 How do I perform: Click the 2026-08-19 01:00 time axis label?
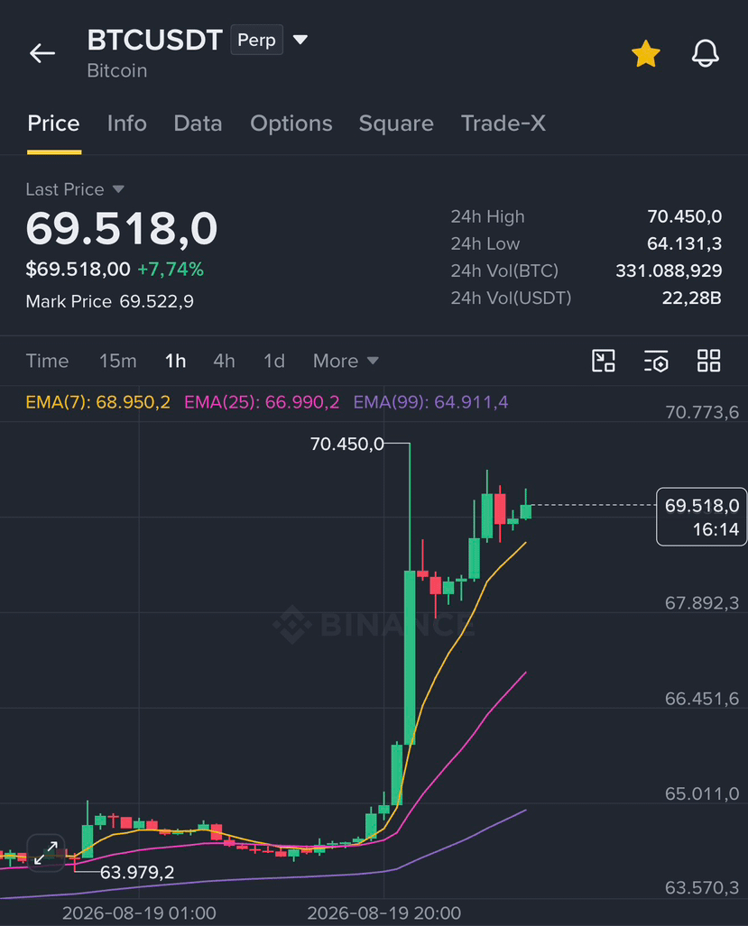point(139,913)
